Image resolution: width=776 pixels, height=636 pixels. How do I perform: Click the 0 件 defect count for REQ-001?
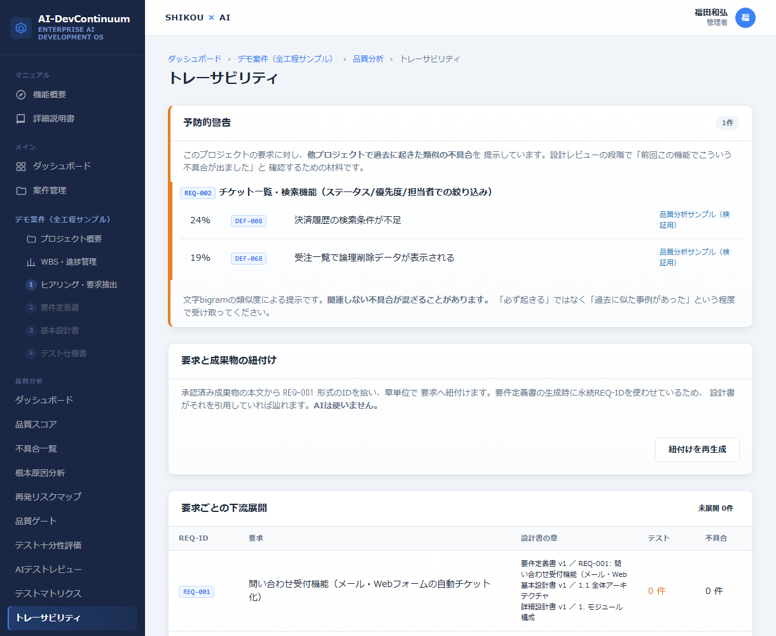[714, 591]
